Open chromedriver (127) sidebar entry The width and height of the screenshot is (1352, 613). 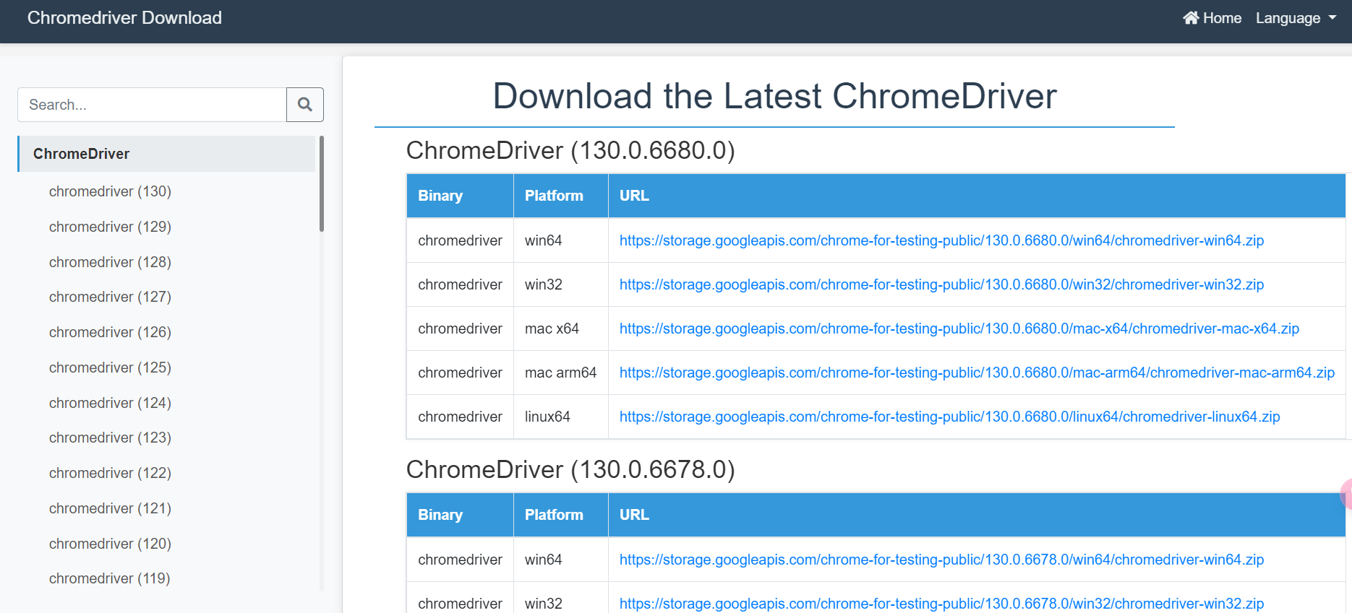110,297
